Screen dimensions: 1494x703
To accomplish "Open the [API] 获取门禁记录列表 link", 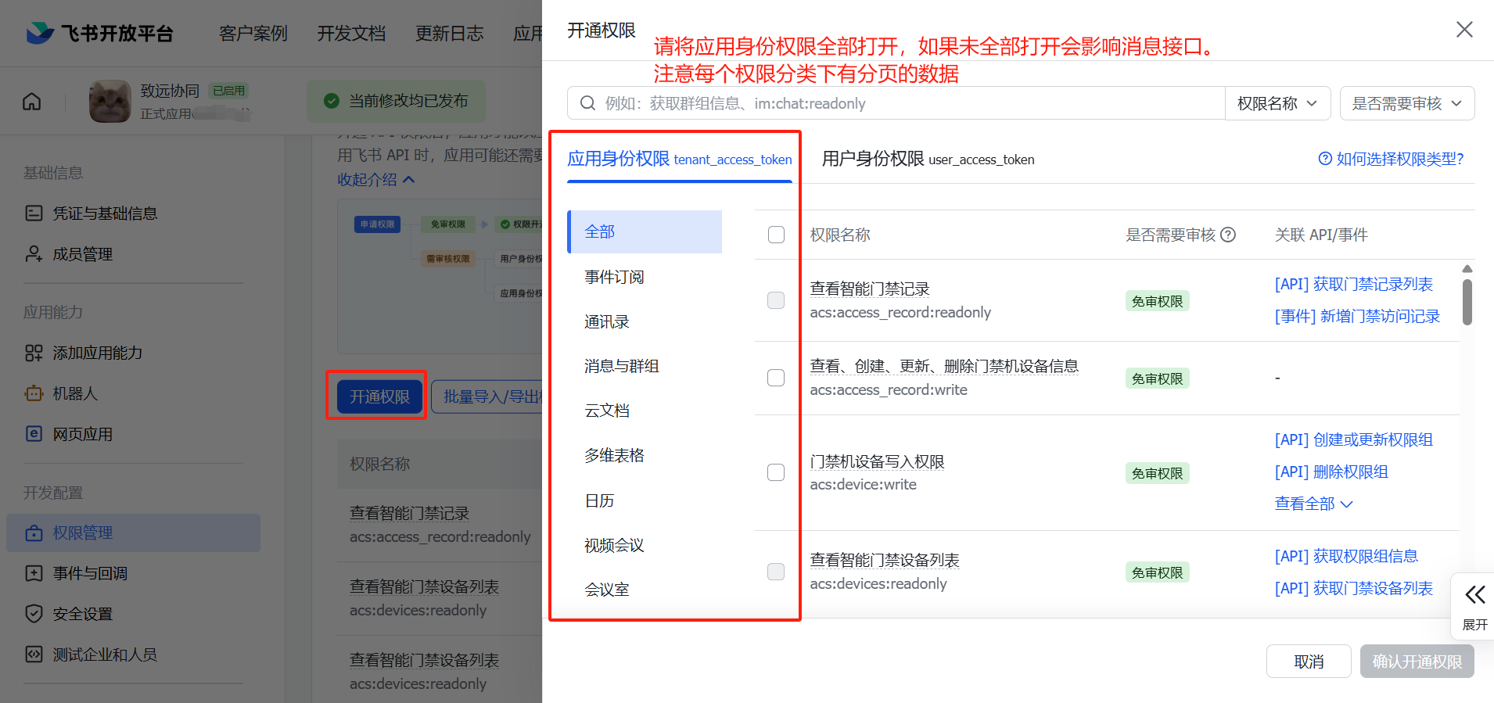I will (1354, 285).
